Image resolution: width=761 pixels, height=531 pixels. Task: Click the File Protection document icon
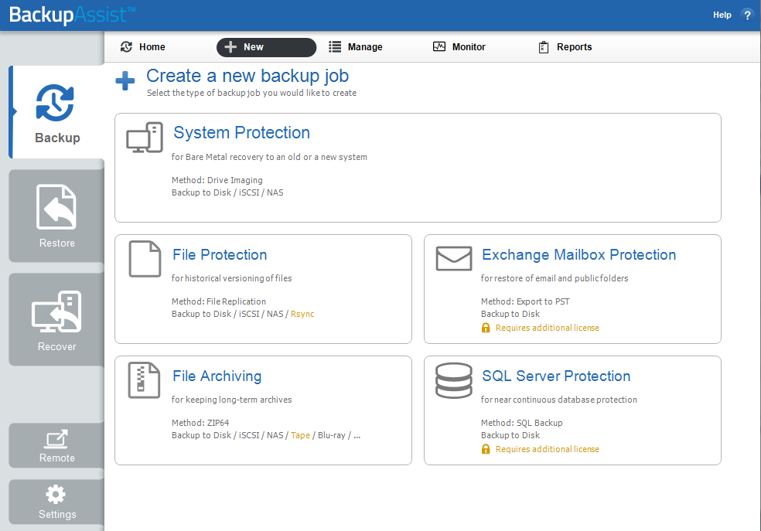tap(145, 259)
